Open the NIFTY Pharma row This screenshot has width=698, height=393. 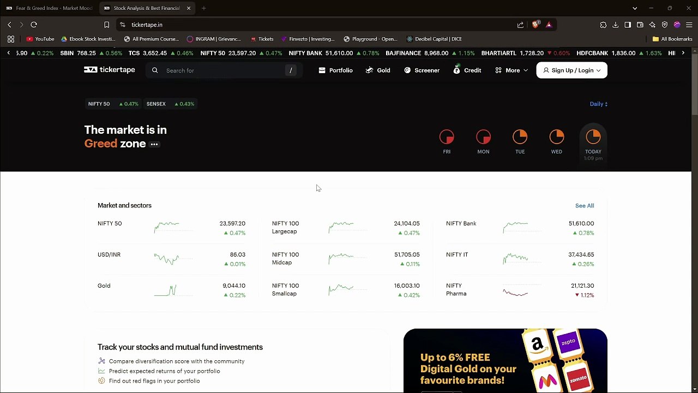(x=520, y=290)
